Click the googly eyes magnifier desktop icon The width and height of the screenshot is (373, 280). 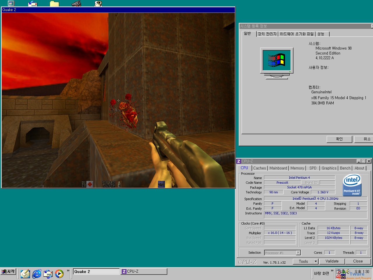98,3
